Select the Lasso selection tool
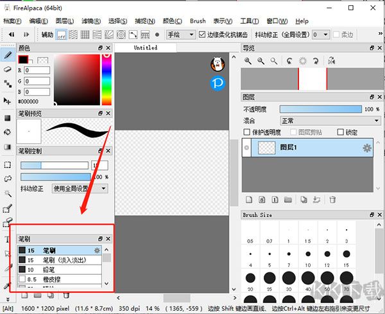The height and width of the screenshot is (314, 385). [7, 179]
